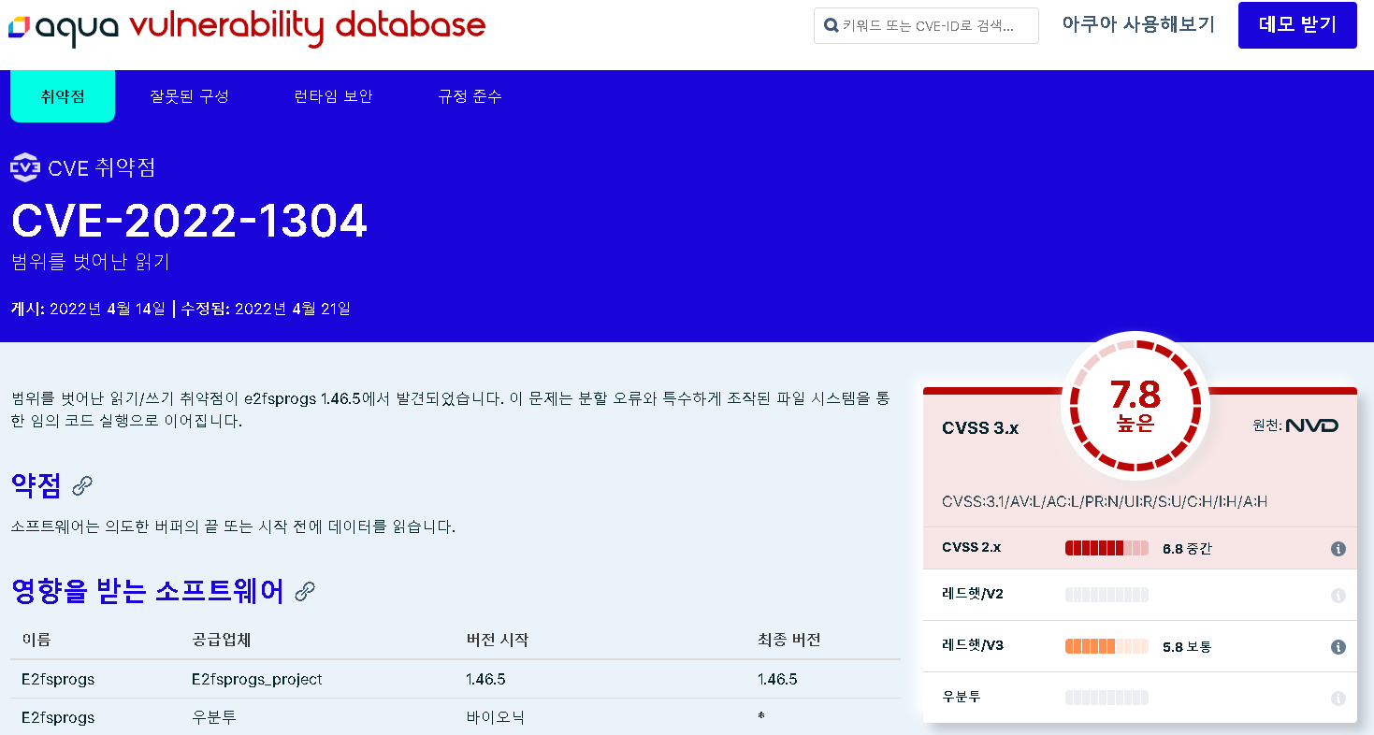1374x735 pixels.
Task: Click the NVD source logo
Action: point(1312,425)
